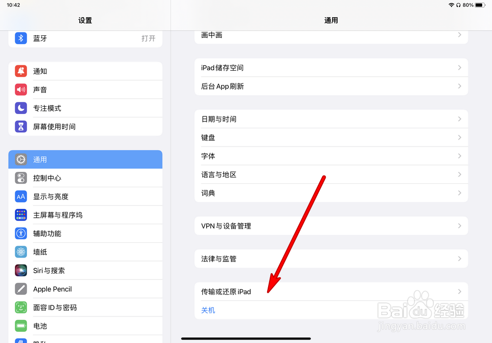Tap the Apple Pencil icon
Screen dimensions: 492x343
[21, 289]
